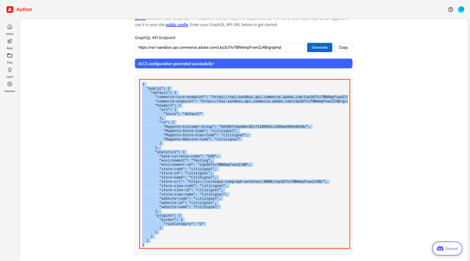Click the "headers": { line

point(169,105)
